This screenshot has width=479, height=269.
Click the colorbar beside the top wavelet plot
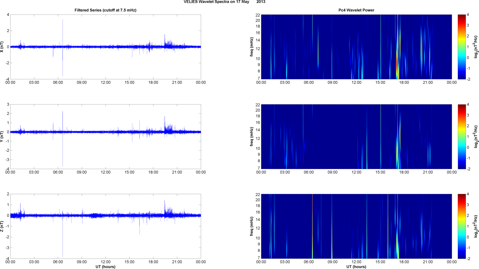pyautogui.click(x=462, y=47)
